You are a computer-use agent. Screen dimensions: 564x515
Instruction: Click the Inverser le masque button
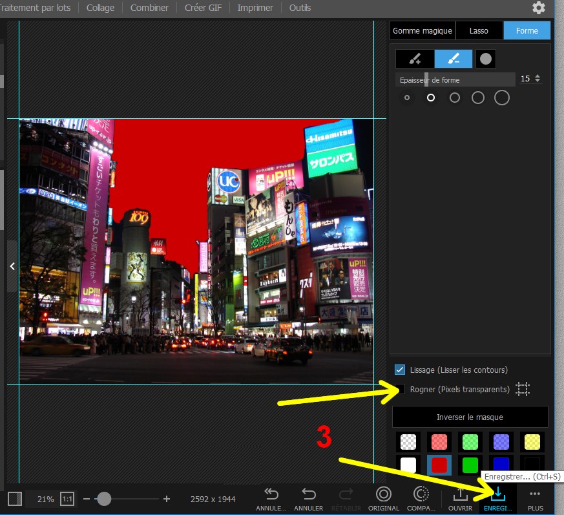pyautogui.click(x=470, y=417)
